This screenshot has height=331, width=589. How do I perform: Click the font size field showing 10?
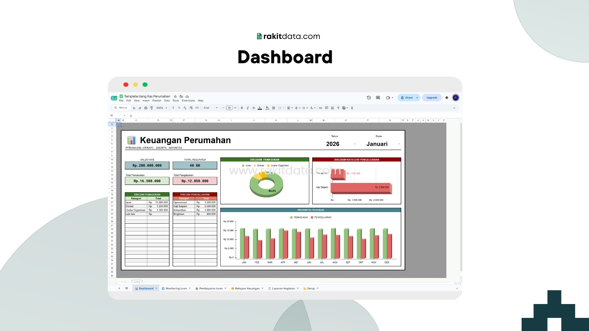229,108
